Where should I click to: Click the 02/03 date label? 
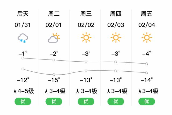tap(116, 25)
